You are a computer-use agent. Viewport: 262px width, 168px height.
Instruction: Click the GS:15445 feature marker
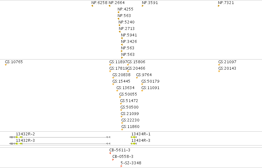click(113, 84)
